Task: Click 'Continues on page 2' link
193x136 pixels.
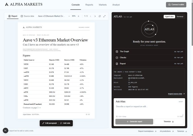Action: 32,108
